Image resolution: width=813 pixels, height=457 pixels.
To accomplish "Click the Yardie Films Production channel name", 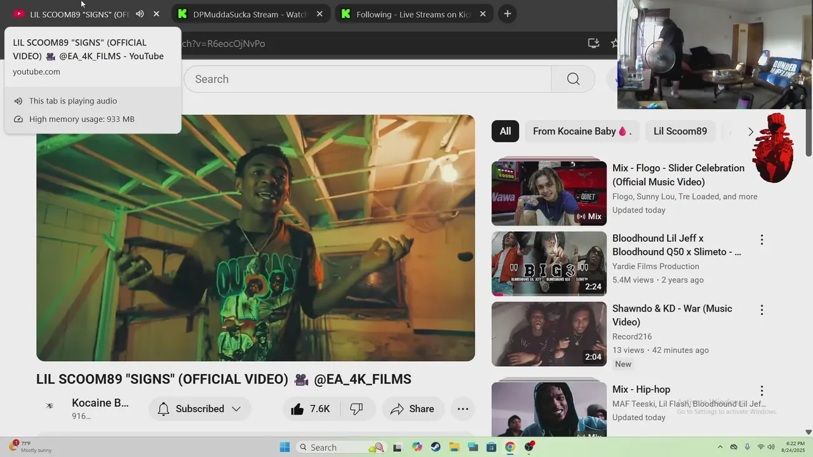I will click(655, 267).
